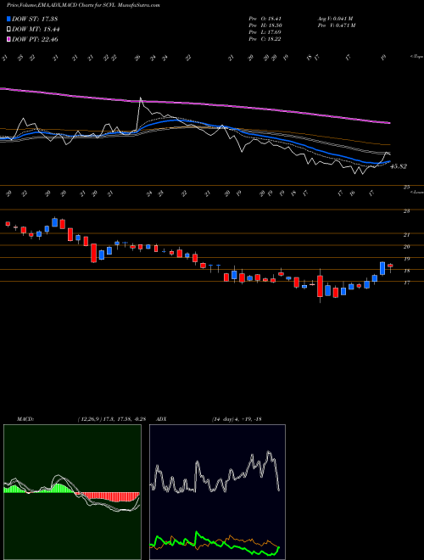Open the green MACD histogram chart panel
The height and width of the screenshot is (560, 424).
[72, 492]
